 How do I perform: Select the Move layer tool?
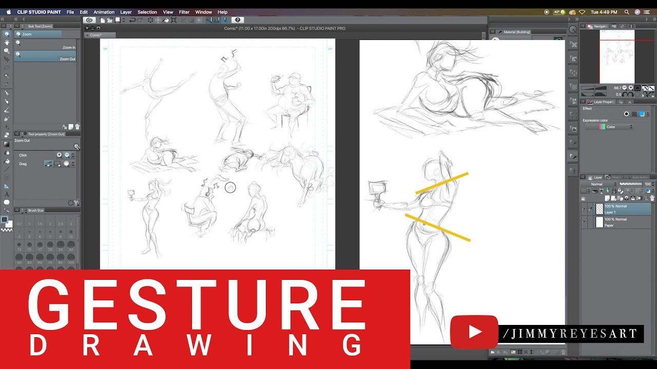tap(7, 59)
